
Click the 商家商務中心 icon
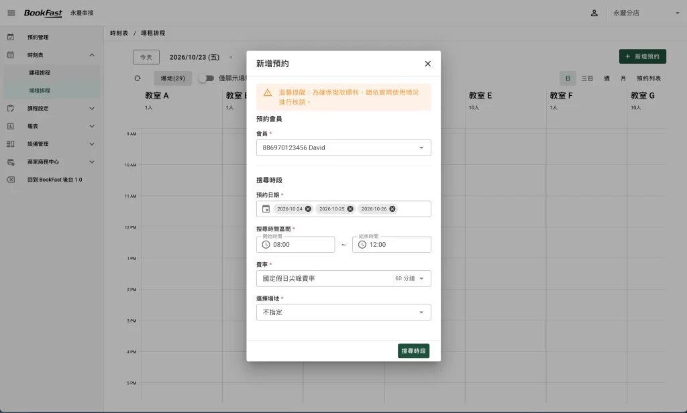tap(11, 162)
